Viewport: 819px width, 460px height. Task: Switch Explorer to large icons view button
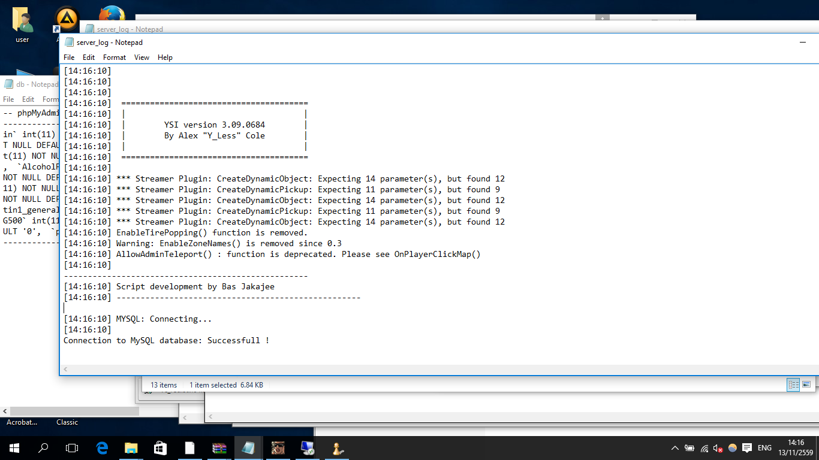[x=806, y=385]
